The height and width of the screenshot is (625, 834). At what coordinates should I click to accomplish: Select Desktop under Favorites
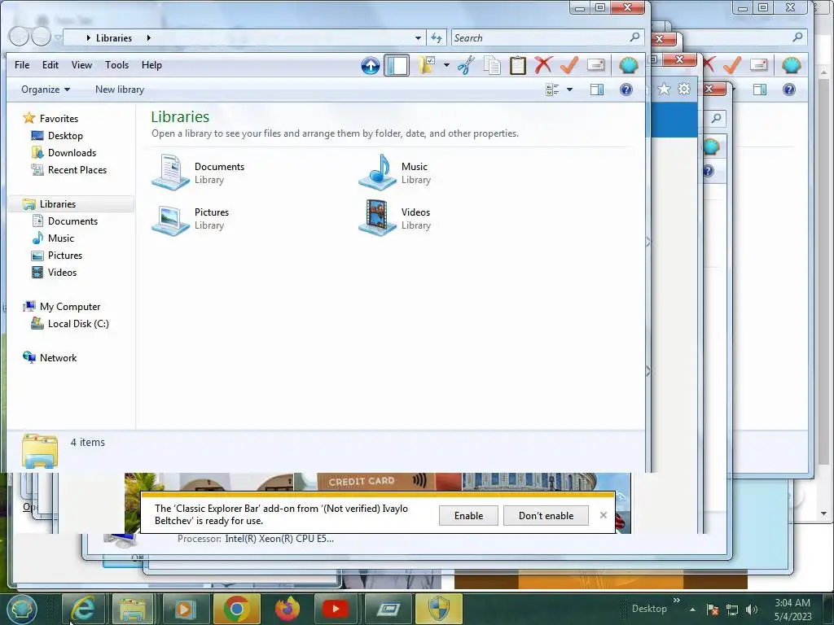[x=65, y=136]
